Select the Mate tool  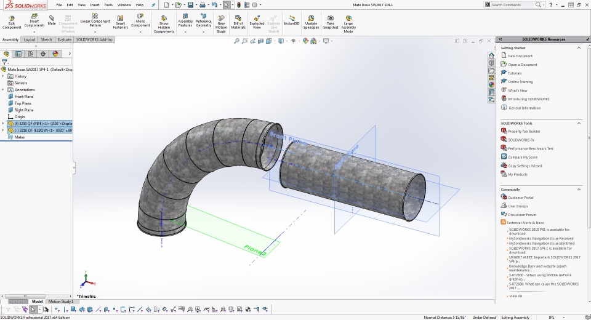pos(52,20)
